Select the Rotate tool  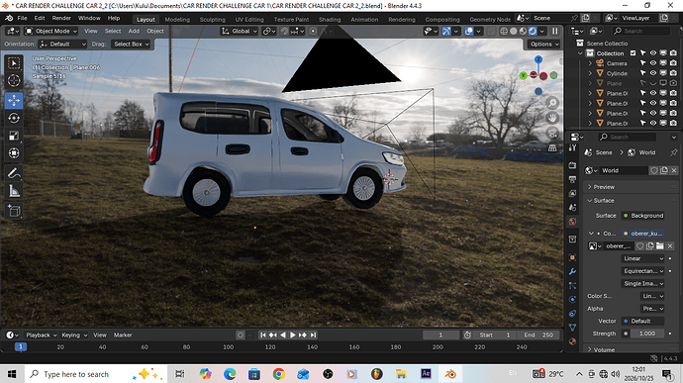(14, 118)
